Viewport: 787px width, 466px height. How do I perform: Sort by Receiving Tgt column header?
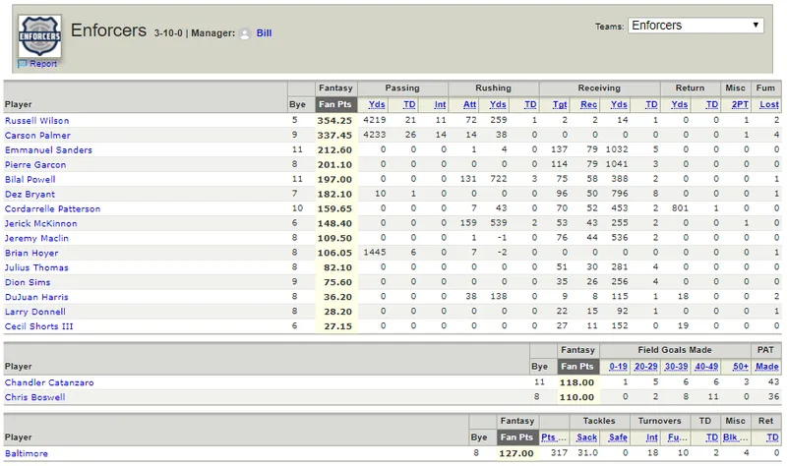click(x=560, y=104)
